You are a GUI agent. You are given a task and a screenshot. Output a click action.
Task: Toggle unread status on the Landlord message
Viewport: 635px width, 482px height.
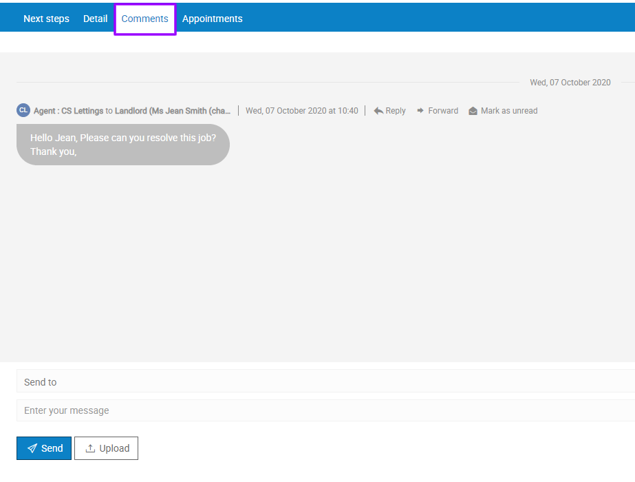click(503, 110)
